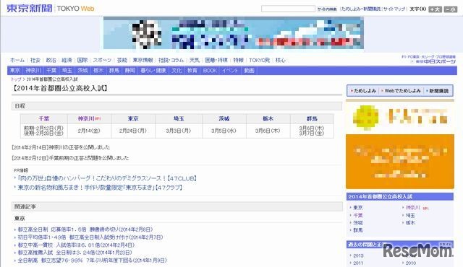Click the 東京新聞 TOKYO Web logo
The width and height of the screenshot is (463, 267).
pyautogui.click(x=51, y=8)
